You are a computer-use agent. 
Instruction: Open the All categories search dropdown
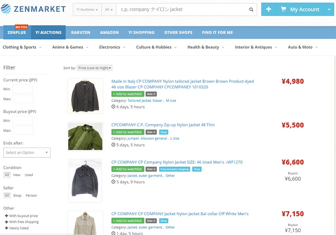(x=109, y=10)
